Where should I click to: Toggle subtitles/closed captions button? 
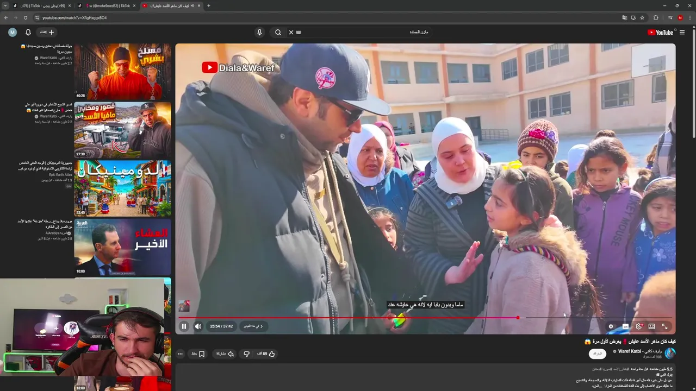(625, 326)
